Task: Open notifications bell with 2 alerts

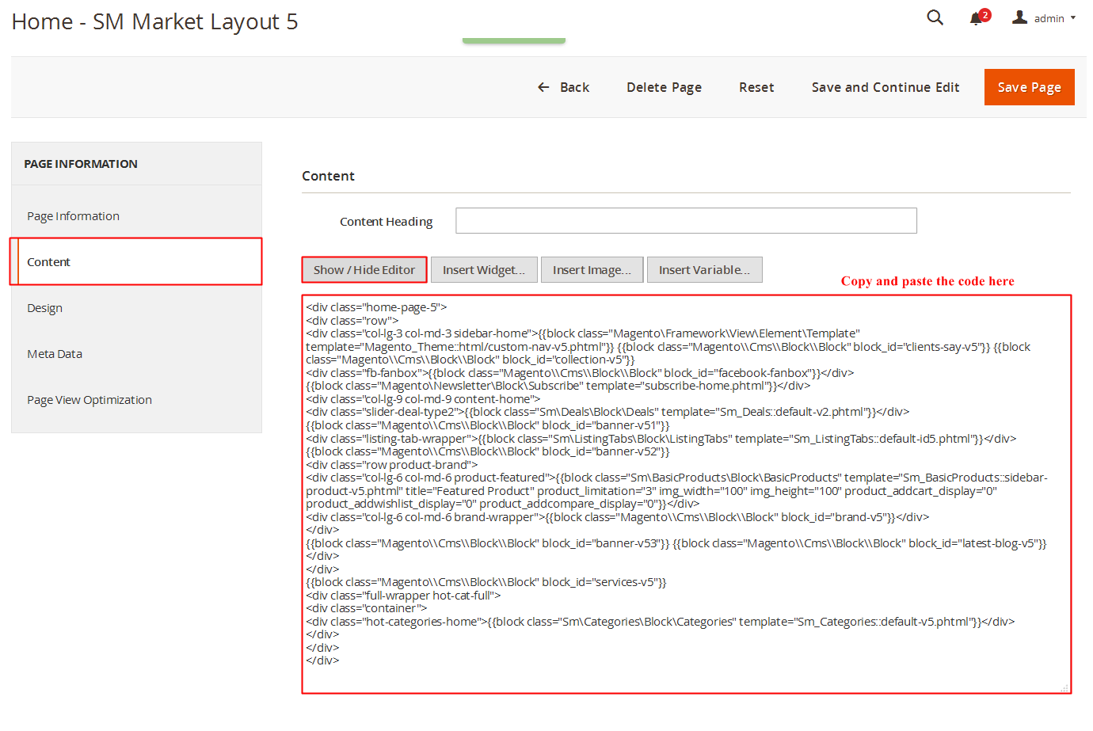Action: [979, 17]
